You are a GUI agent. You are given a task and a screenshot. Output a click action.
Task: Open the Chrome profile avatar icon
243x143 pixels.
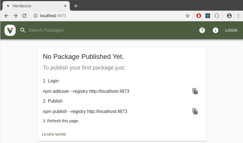[x=229, y=16]
